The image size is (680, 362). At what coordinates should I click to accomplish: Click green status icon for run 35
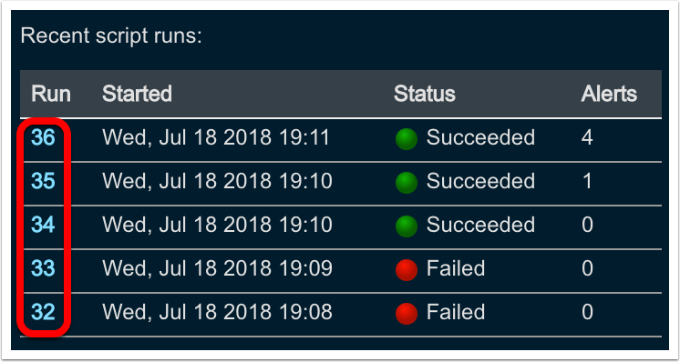point(407,183)
